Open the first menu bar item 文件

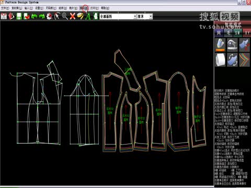click(x=5, y=8)
